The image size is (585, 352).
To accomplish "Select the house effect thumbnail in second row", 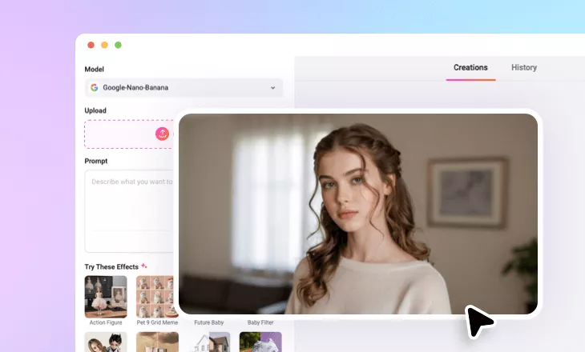I will point(209,342).
